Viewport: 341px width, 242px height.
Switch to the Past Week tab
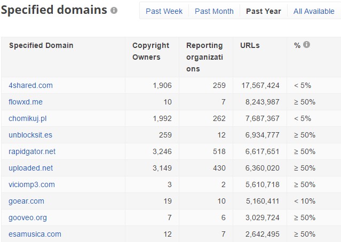164,11
